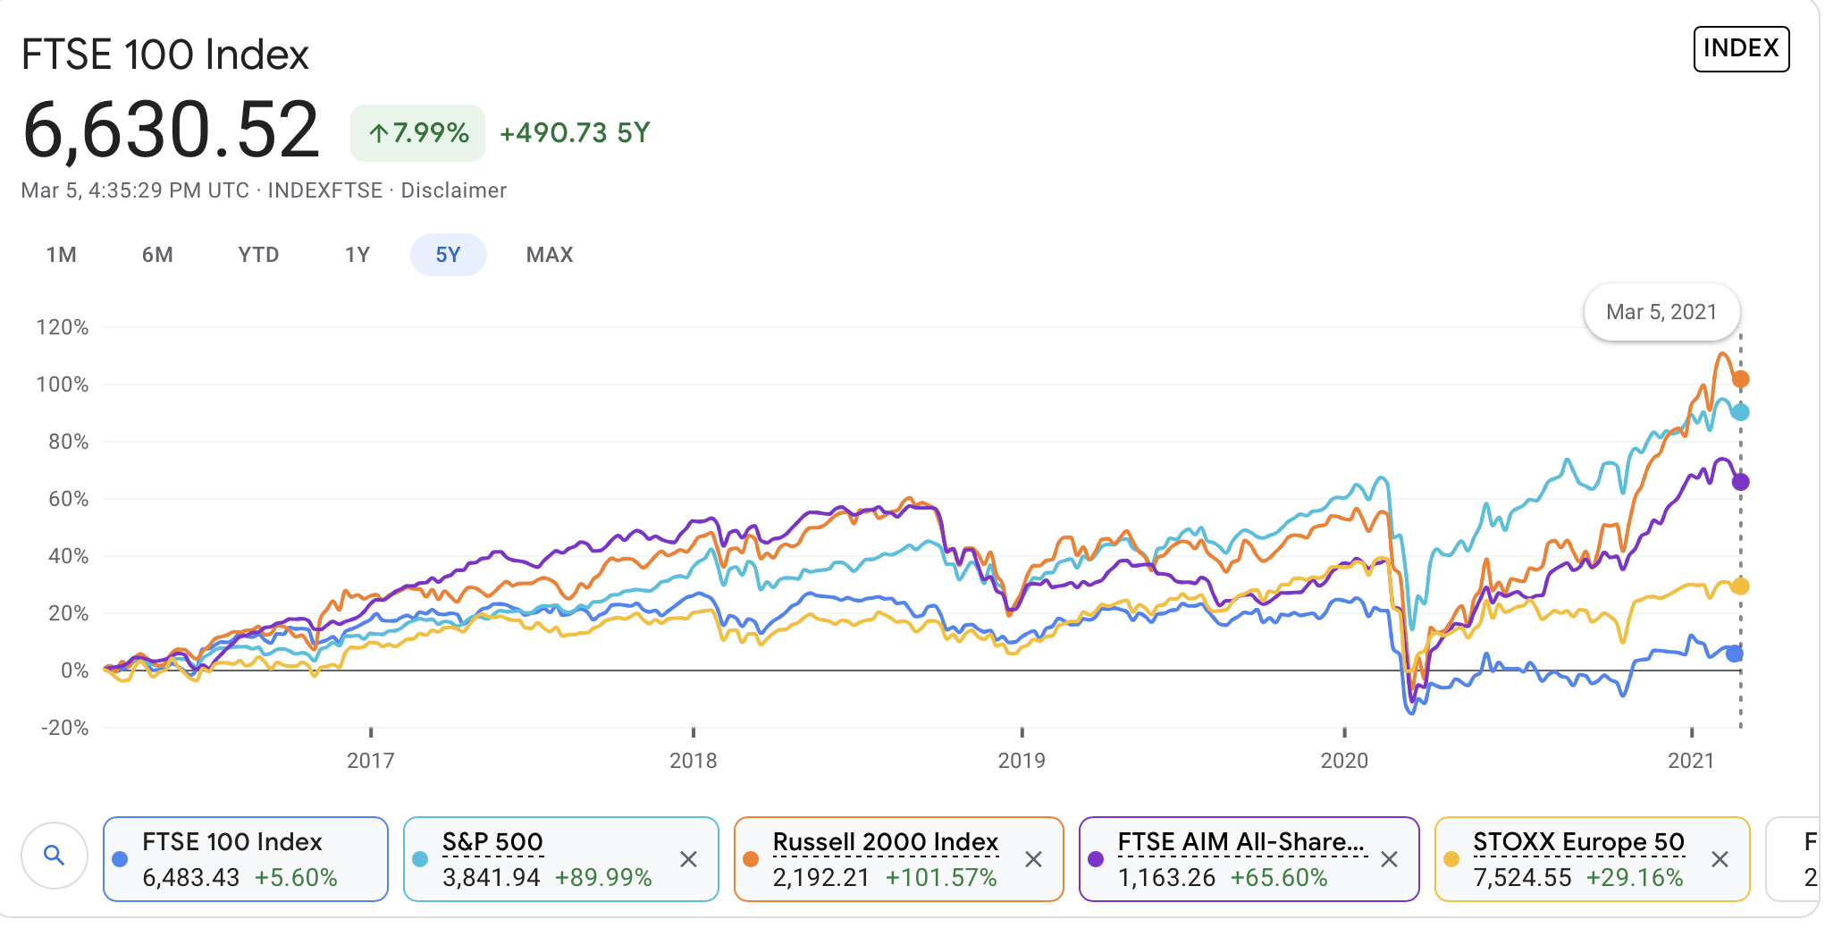Open the FTSE AIM All-Share link
Image resolution: width=1825 pixels, height=928 pixels.
coord(1241,841)
